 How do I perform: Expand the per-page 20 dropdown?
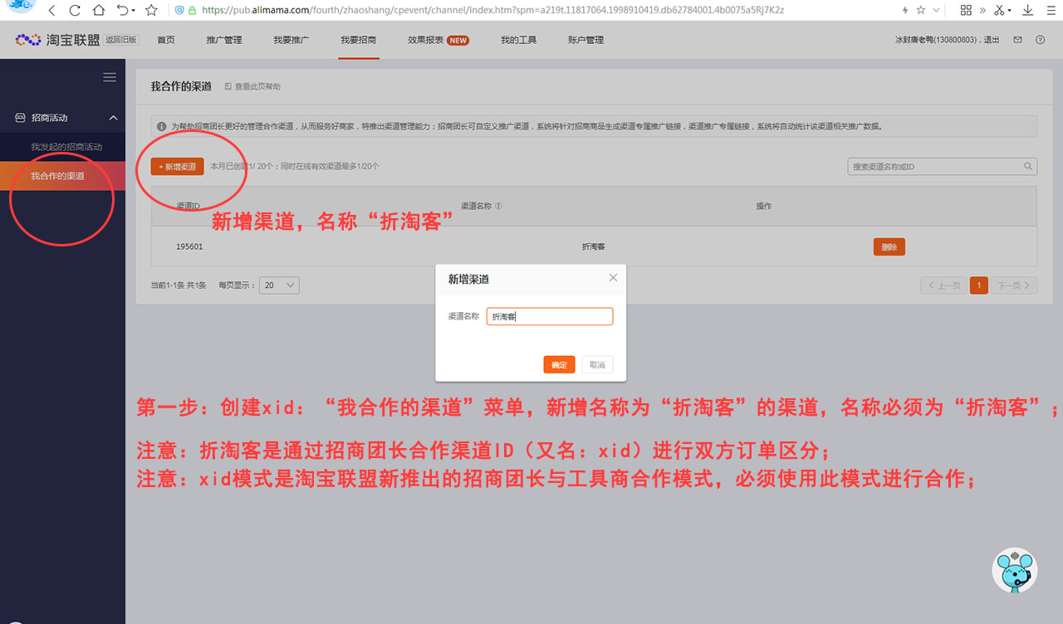tap(279, 285)
